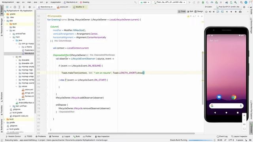Toggle the Gradle side panel

click(x=251, y=10)
